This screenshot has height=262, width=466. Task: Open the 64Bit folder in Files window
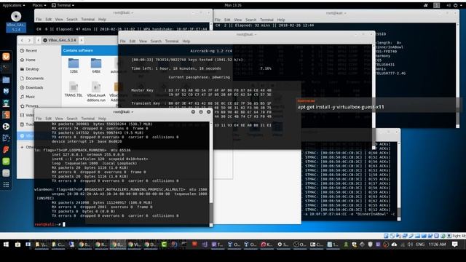click(x=96, y=65)
